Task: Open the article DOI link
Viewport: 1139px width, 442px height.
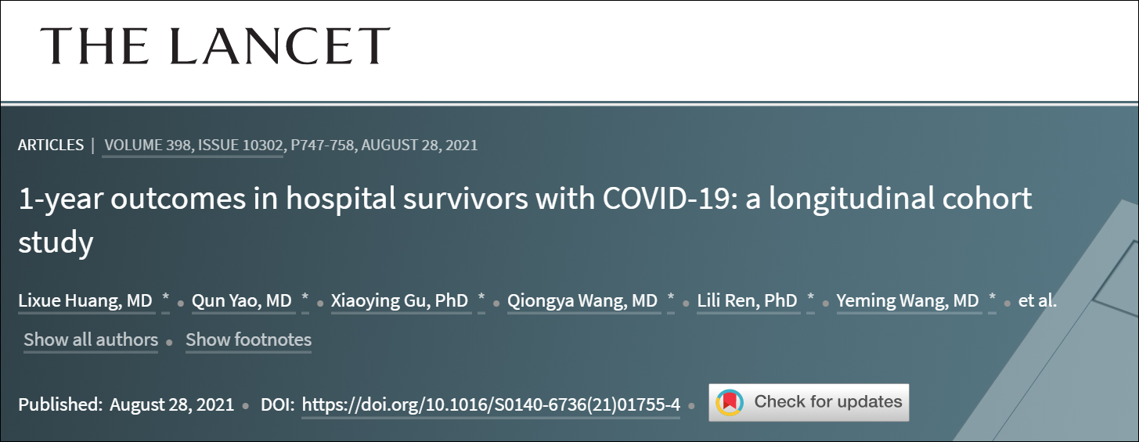Action: (x=490, y=405)
